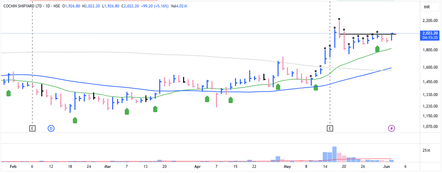Click the green signal marker near May 10

(316, 88)
